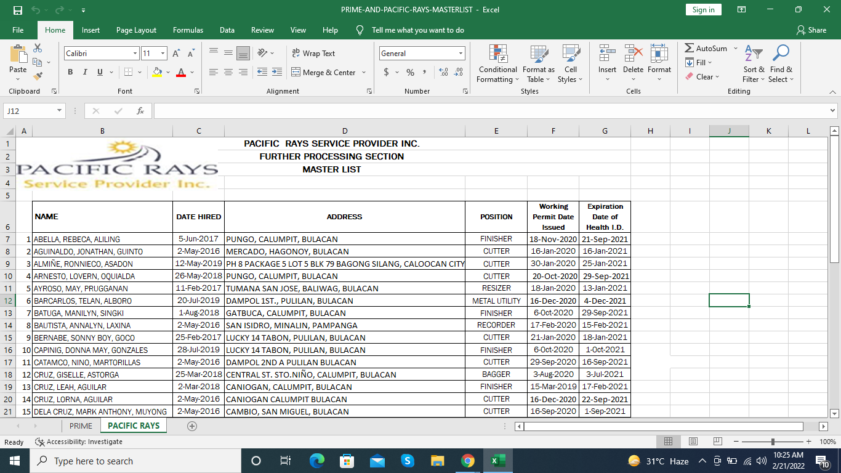Open the Clear dropdown
This screenshot has height=473, width=841.
702,76
